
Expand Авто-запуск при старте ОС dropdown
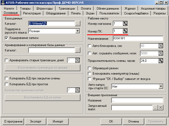tap(161, 86)
